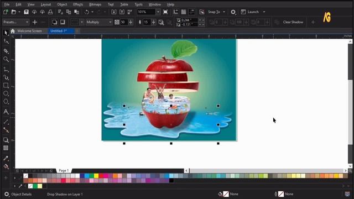Click the Clear Shadow button
The height and width of the screenshot is (199, 354).
click(x=293, y=22)
